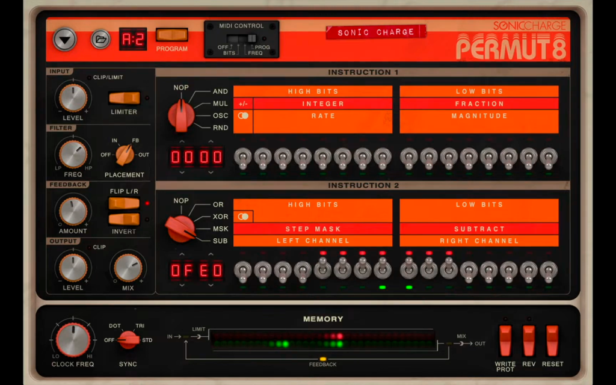This screenshot has width=616, height=385.
Task: Toggle the PROGRAM orange switch
Action: click(x=171, y=35)
